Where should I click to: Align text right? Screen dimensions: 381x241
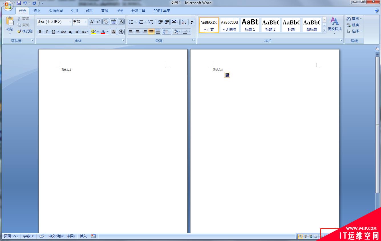click(x=145, y=32)
